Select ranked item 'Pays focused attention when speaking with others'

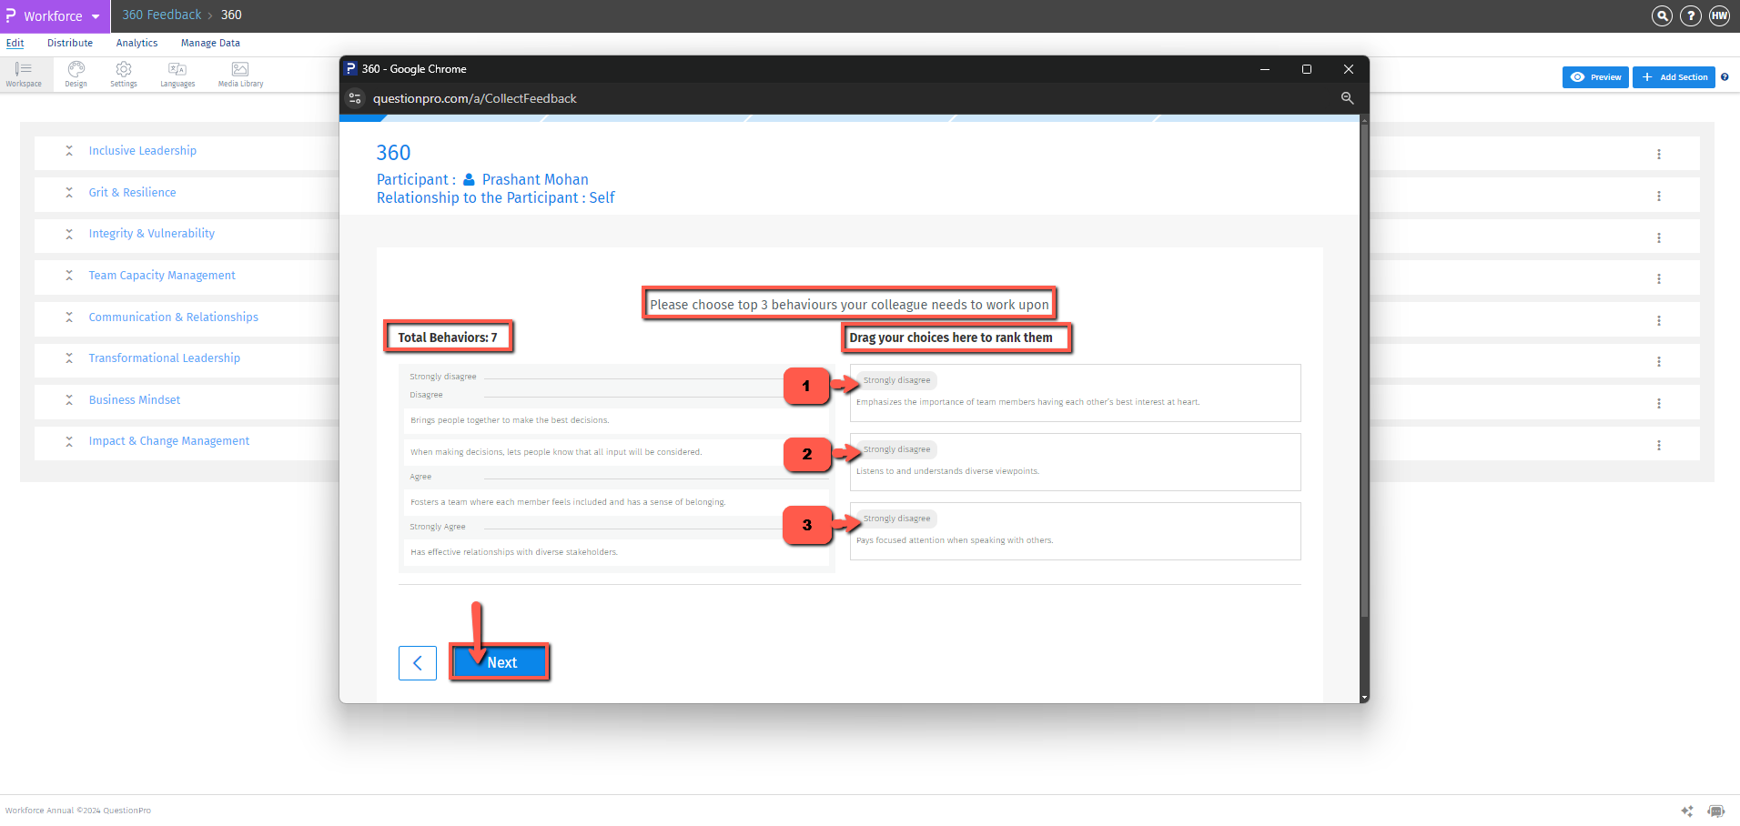pos(1075,531)
